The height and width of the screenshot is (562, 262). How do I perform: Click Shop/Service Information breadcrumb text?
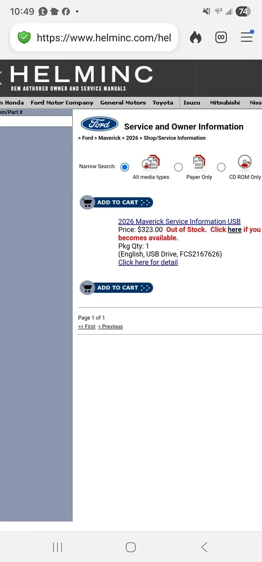[175, 138]
